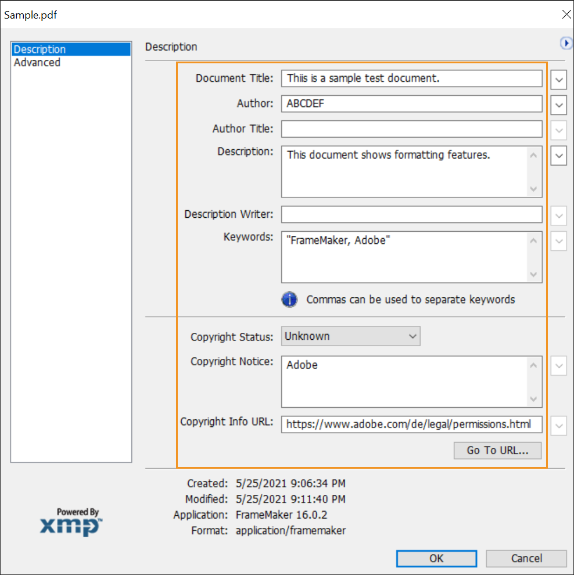Image resolution: width=574 pixels, height=575 pixels.
Task: Cancel the document properties dialog
Action: pyautogui.click(x=526, y=558)
